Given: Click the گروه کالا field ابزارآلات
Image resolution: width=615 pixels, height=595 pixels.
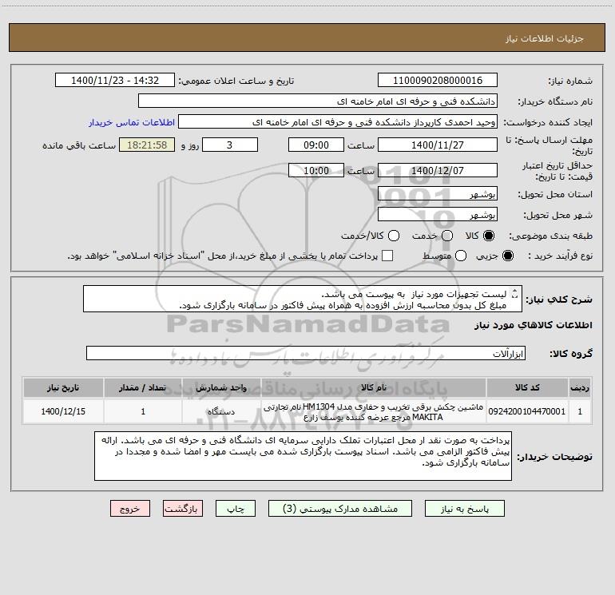Looking at the screenshot, I should click(306, 353).
